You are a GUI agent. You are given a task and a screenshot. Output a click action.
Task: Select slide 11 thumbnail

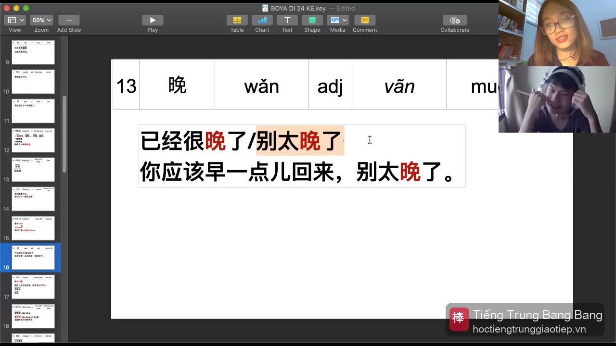coord(33,111)
